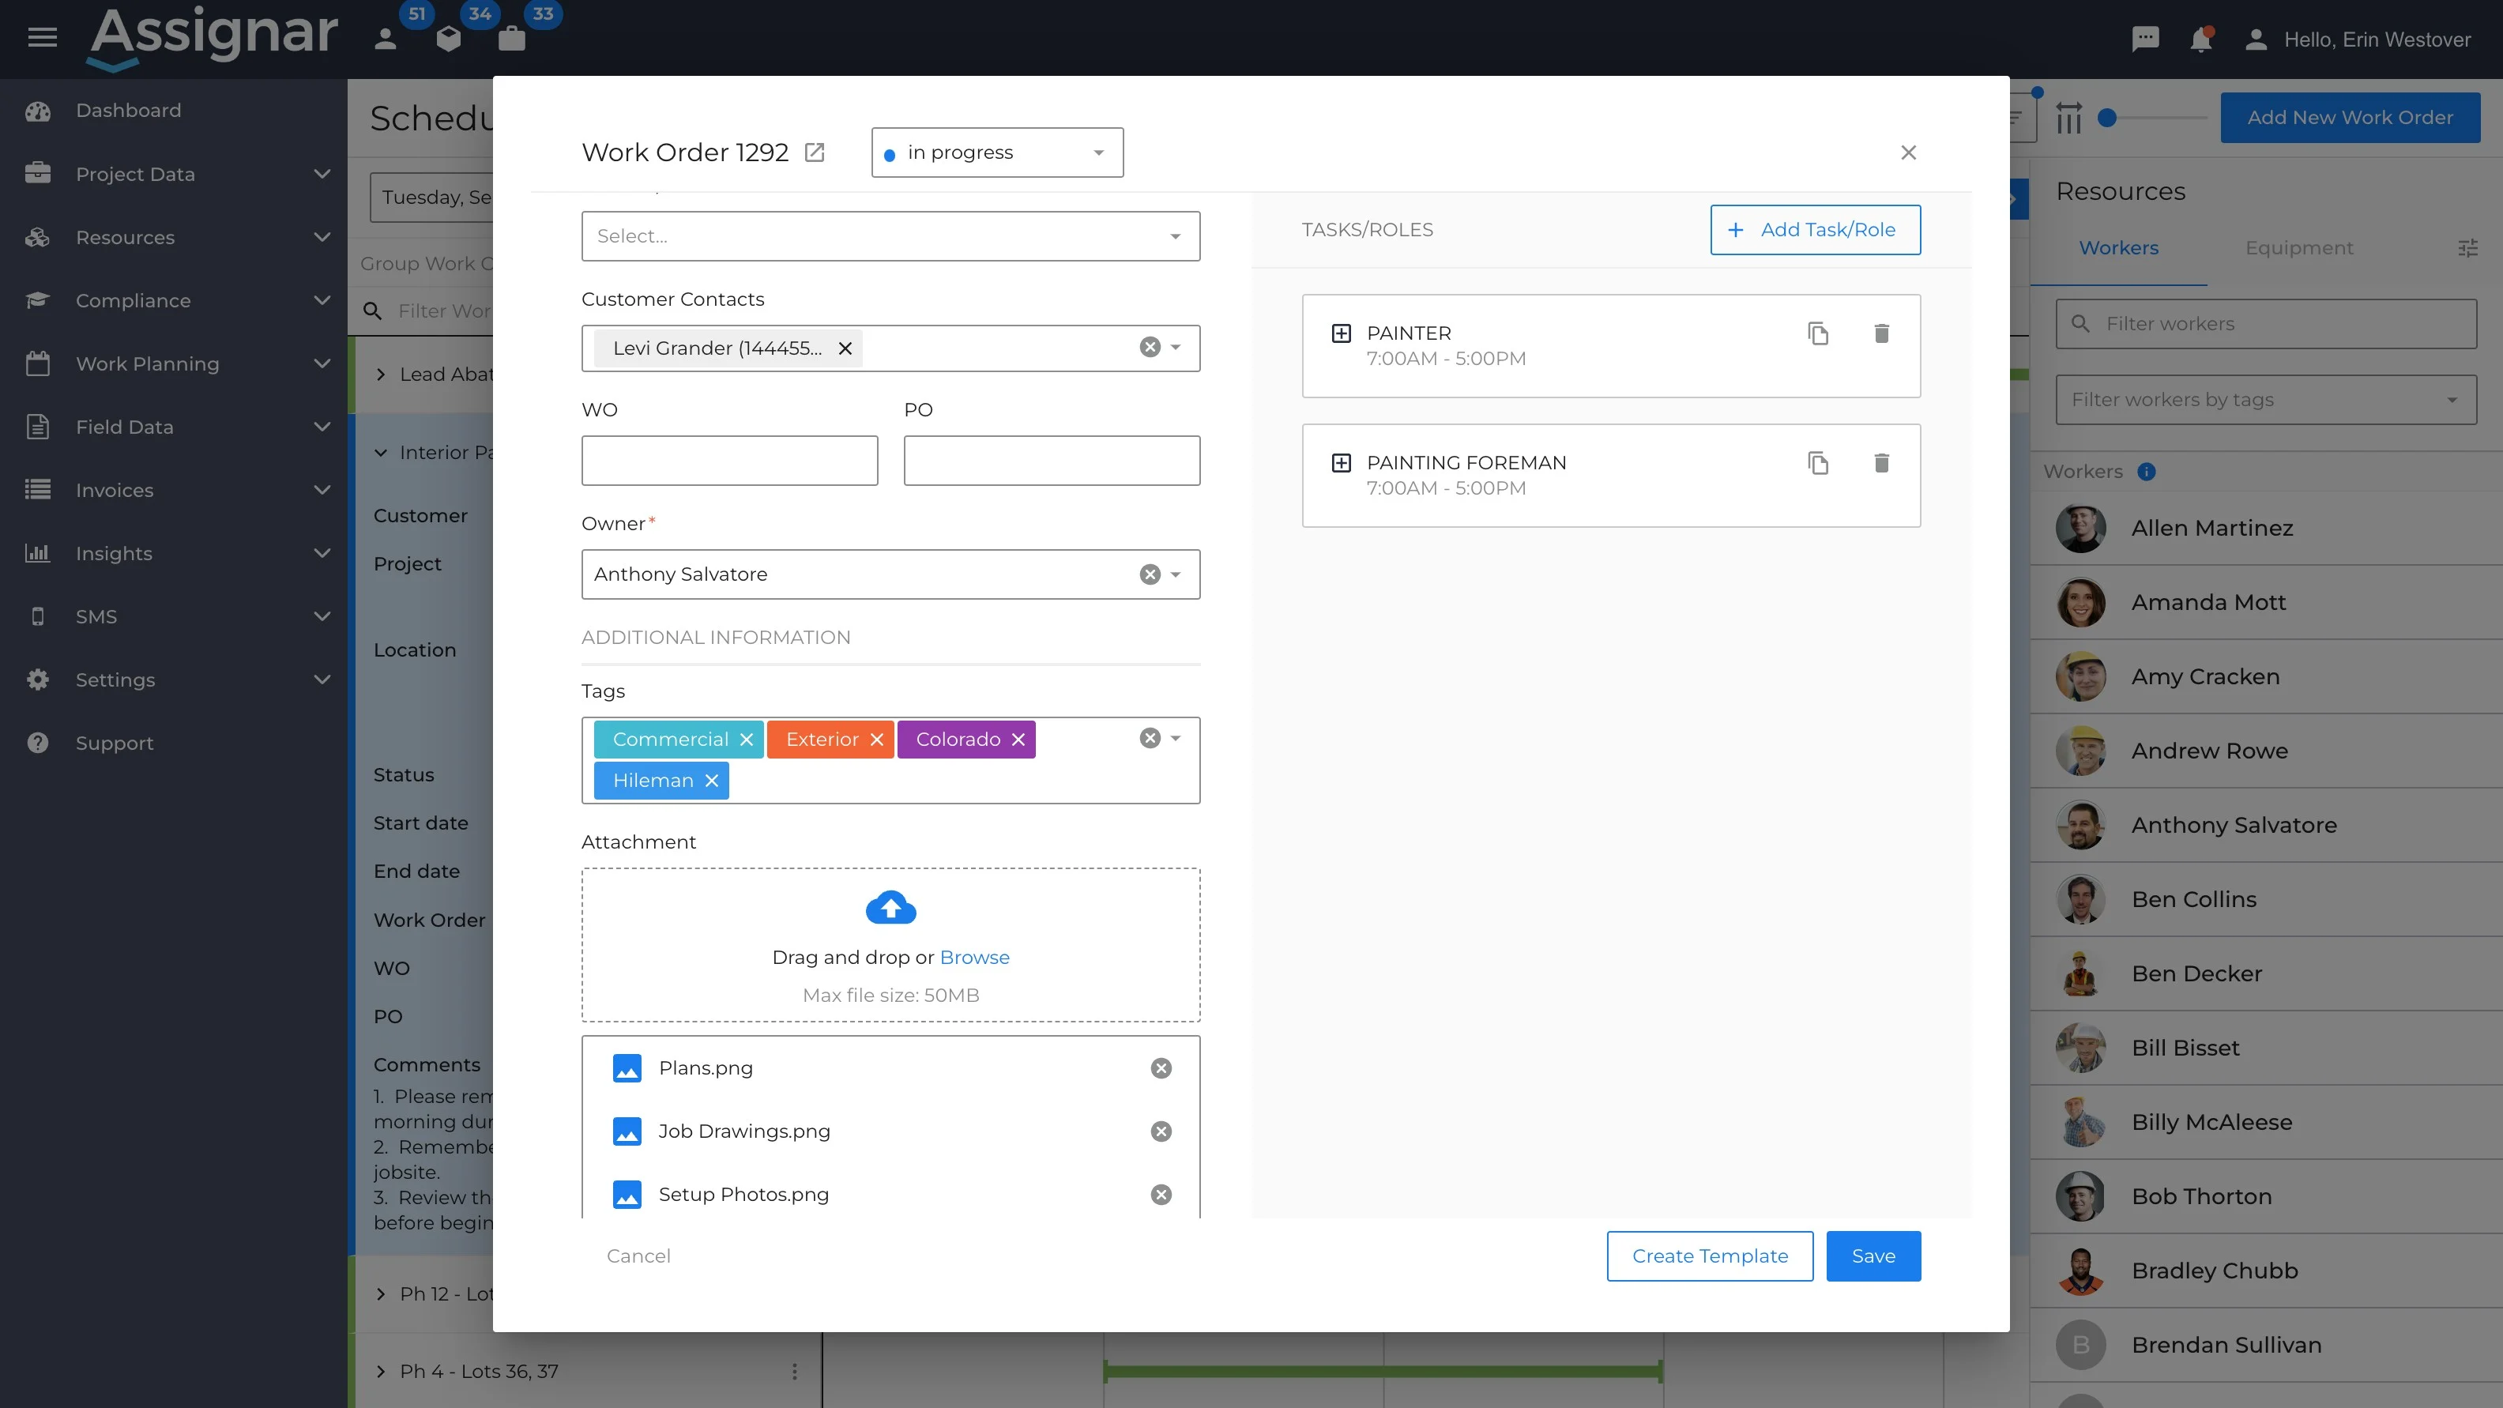Open the notifications bell
The image size is (2503, 1408).
point(2201,39)
